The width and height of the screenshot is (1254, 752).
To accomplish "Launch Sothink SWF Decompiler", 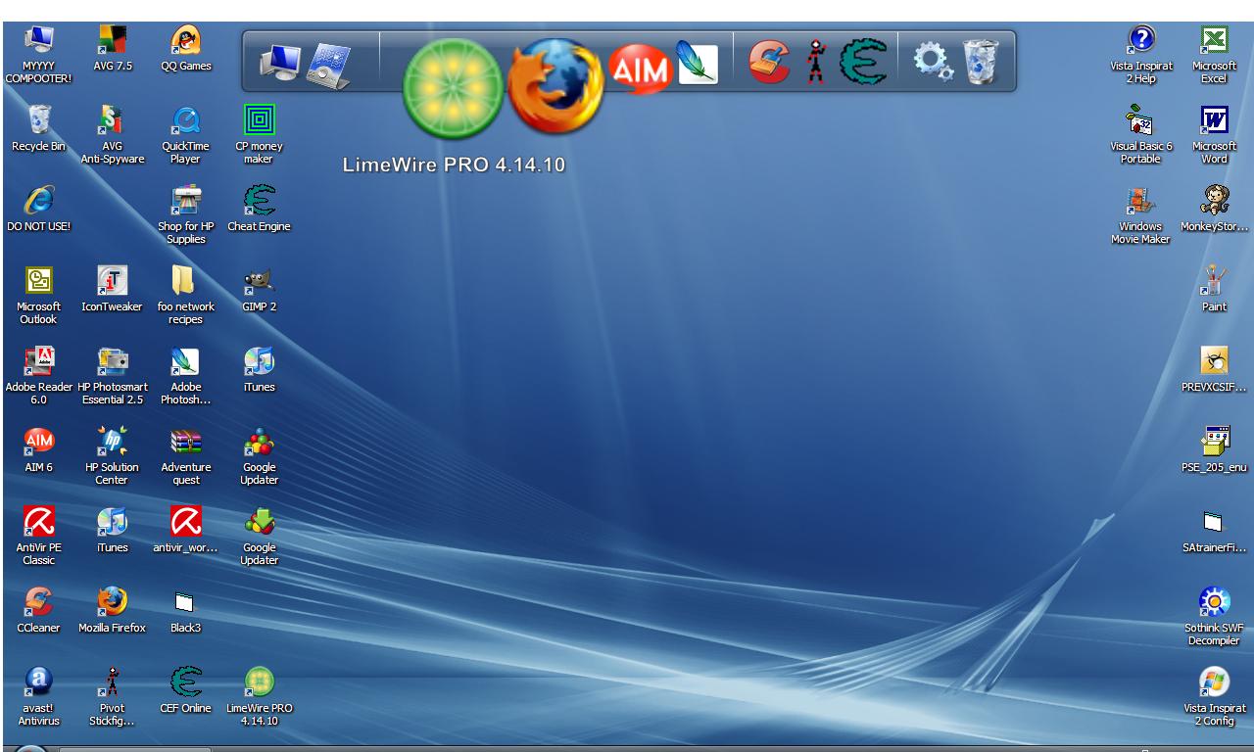I will tap(1215, 618).
